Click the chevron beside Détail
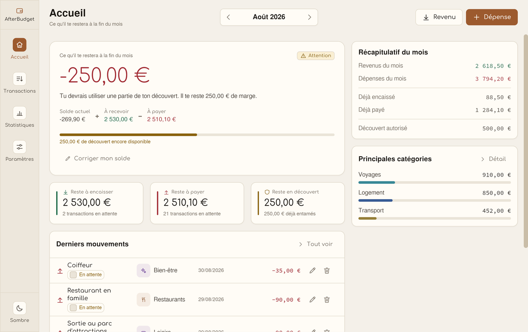 click(x=482, y=159)
